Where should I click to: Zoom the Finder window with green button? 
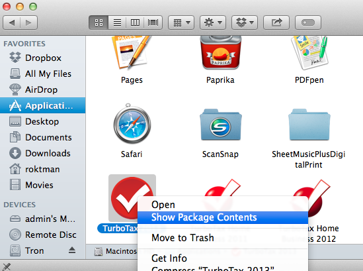coord(33,7)
